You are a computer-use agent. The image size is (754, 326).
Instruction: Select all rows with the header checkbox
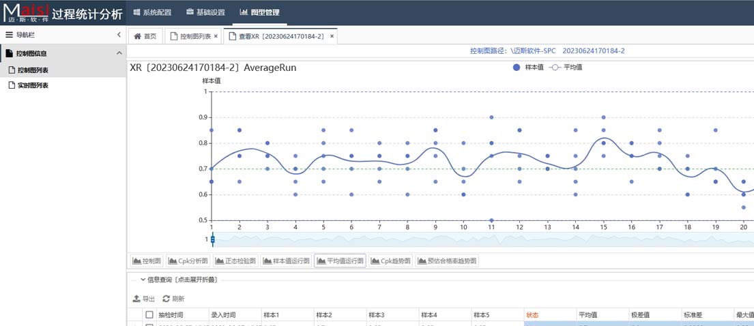click(x=149, y=314)
